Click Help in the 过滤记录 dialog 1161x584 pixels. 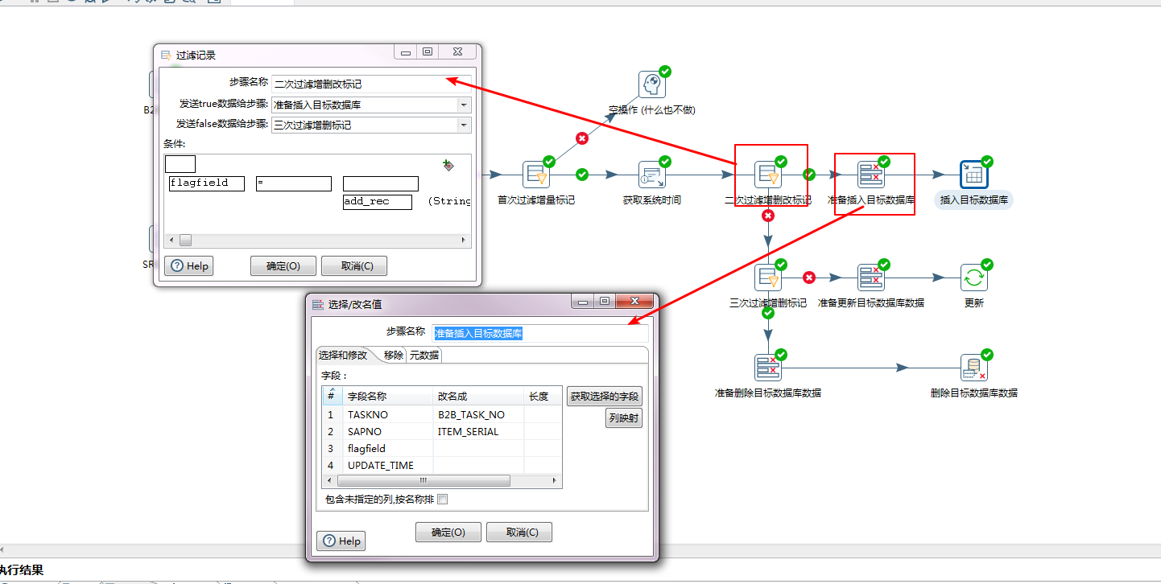tap(189, 266)
